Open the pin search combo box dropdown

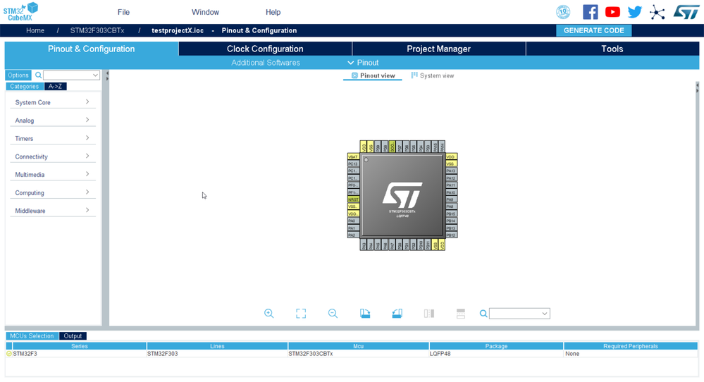tap(544, 314)
